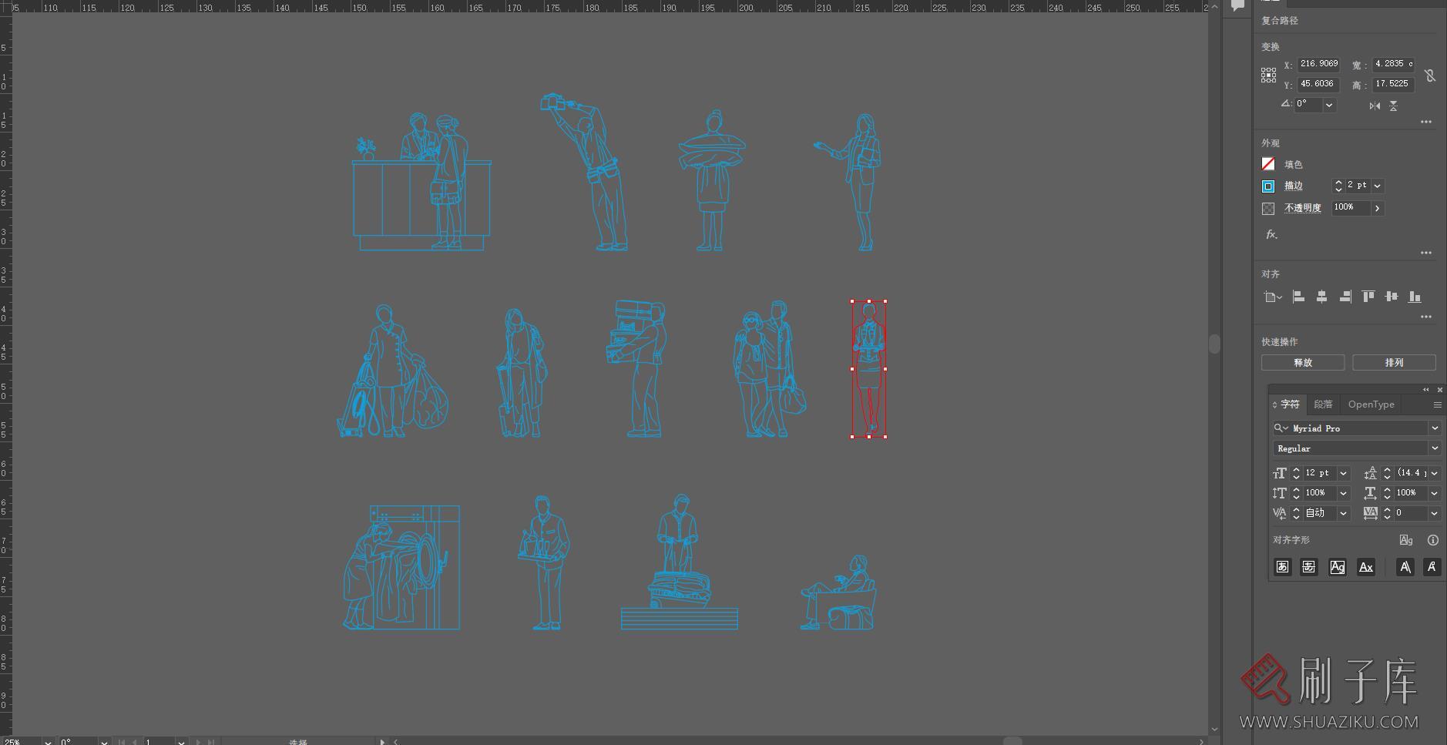Click vertical align top icon

tap(1368, 297)
